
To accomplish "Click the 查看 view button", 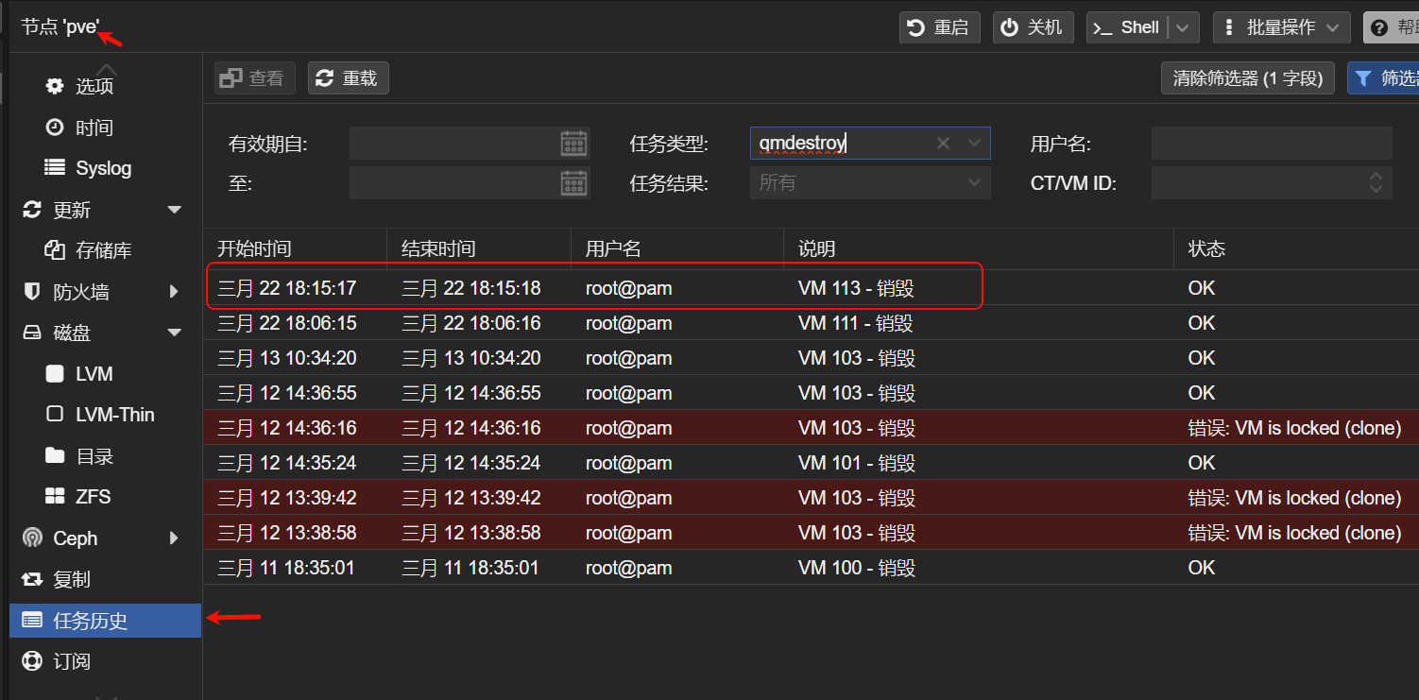I will pyautogui.click(x=255, y=78).
